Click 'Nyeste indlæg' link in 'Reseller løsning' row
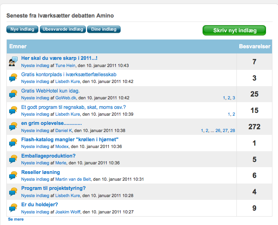The width and height of the screenshot is (278, 225). point(35,179)
